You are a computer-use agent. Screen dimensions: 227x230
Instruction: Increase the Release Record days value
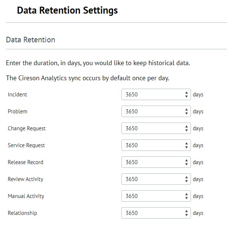pos(187,160)
